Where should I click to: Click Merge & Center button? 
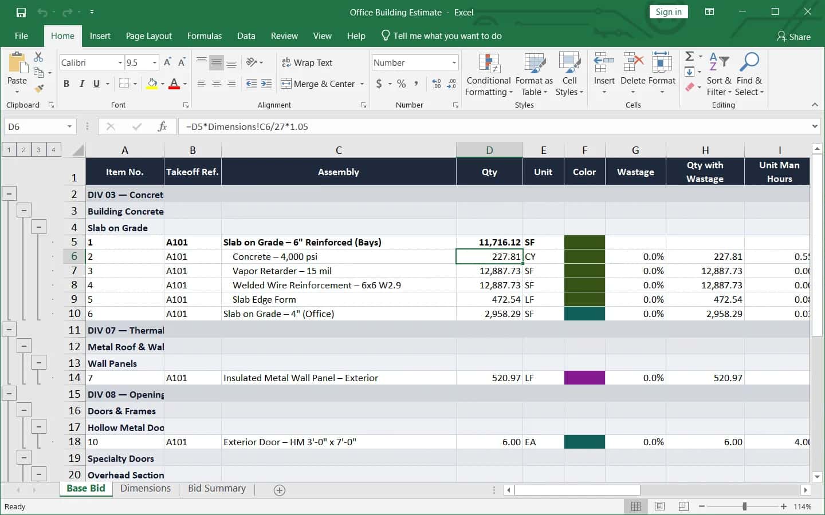(x=318, y=84)
